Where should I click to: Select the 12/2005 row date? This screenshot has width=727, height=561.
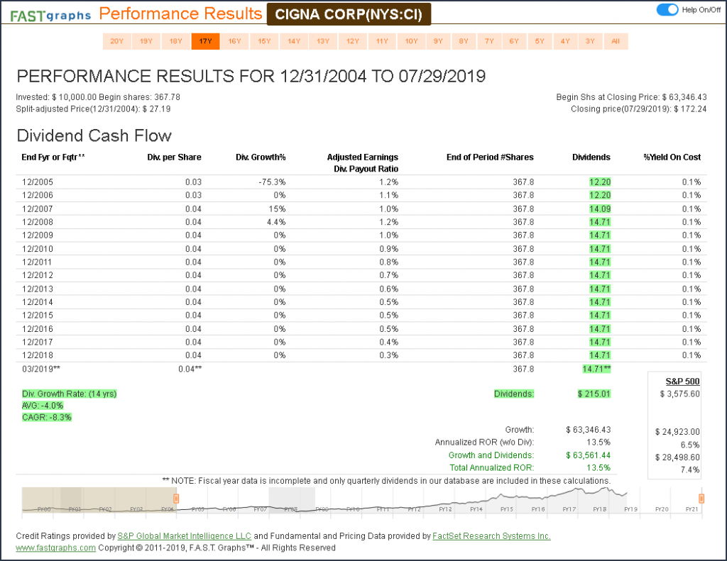tap(38, 182)
